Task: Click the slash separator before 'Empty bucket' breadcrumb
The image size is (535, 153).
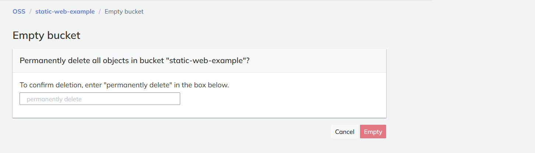Action: (100, 11)
